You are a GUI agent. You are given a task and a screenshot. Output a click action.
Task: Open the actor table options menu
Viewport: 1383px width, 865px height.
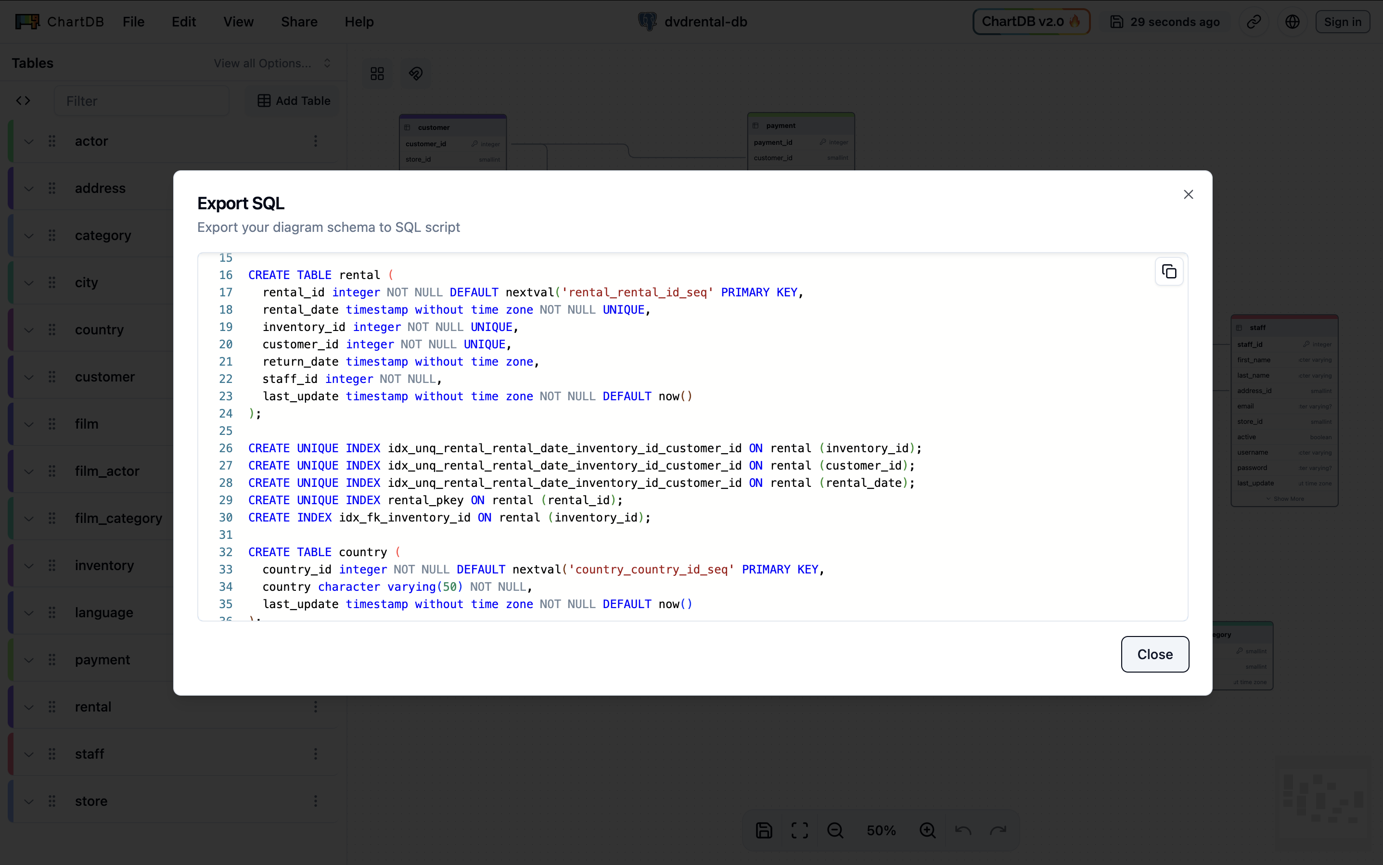(x=315, y=141)
